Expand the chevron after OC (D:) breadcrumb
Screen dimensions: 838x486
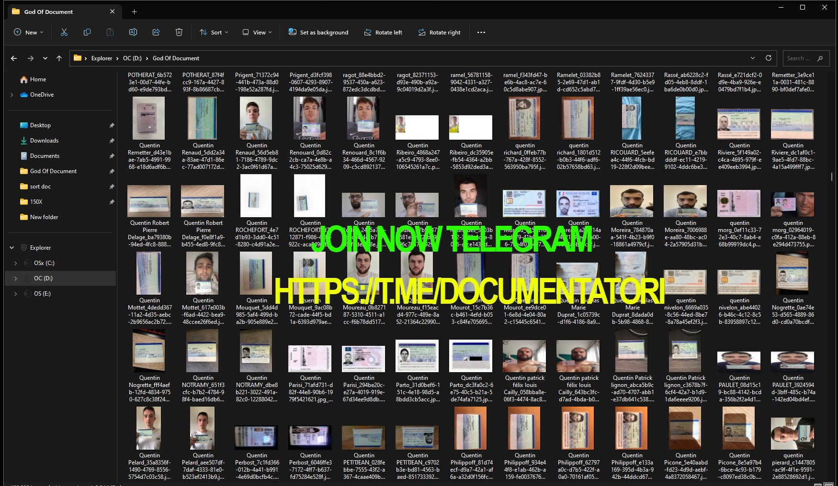coord(147,58)
